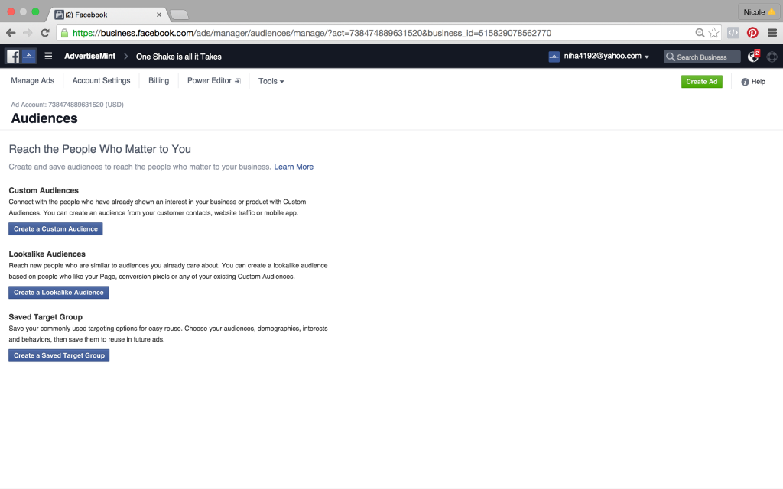The image size is (783, 489).
Task: Click the Facebook logo icon
Action: 12,55
